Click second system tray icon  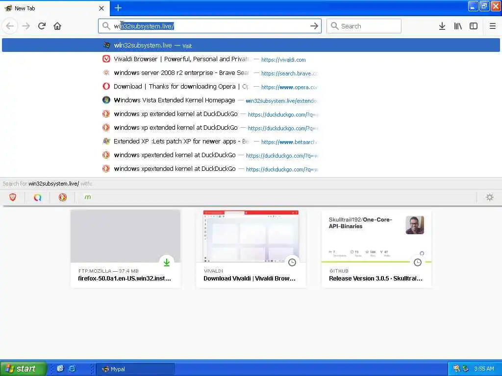[466, 369]
